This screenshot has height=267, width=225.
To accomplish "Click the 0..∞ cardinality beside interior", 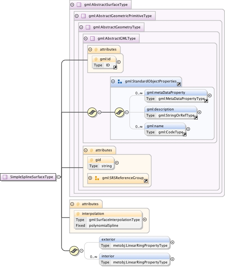I will click(94, 257).
